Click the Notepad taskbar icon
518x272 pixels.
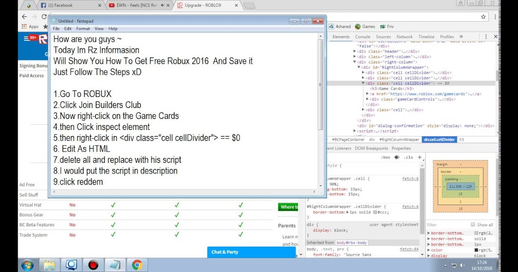(x=115, y=265)
